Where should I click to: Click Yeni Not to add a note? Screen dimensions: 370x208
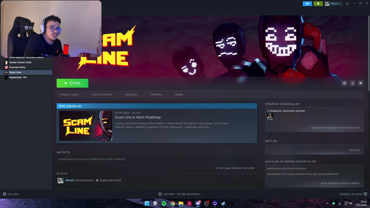pos(354,150)
